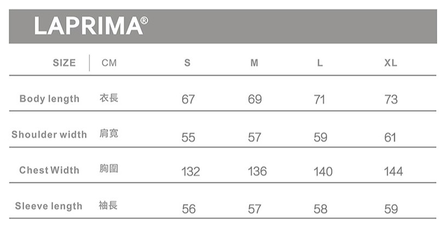Click shoulder width value 57 for M
The image size is (447, 234).
click(x=254, y=138)
